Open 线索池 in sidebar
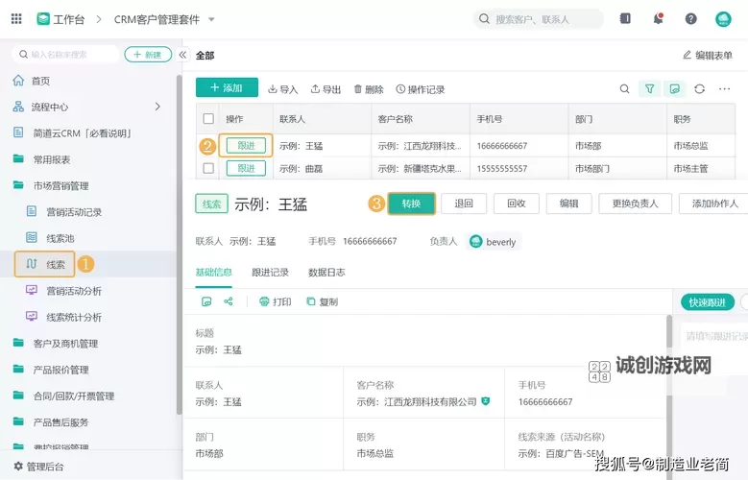Viewport: 748px width, 480px height. tap(60, 238)
